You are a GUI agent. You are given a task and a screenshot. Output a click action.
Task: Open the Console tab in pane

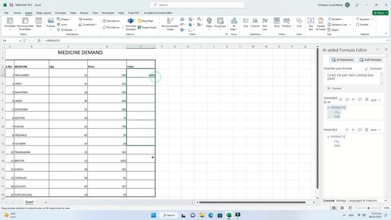[x=329, y=200]
